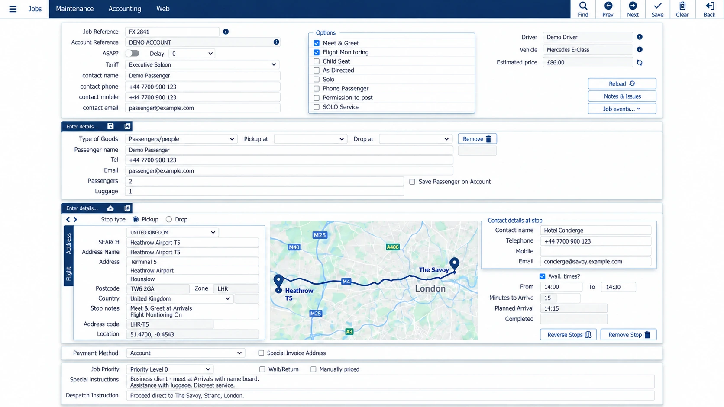Enable Child Seat option
The width and height of the screenshot is (724, 407).
(x=317, y=61)
